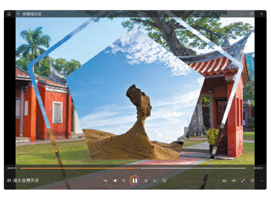Pause the video playback
Image resolution: width=271 pixels, height=202 pixels.
click(135, 181)
